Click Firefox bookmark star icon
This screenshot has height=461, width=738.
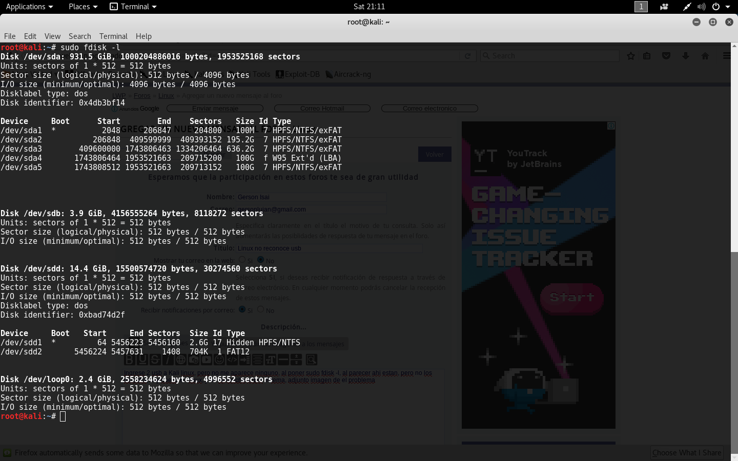tap(631, 56)
